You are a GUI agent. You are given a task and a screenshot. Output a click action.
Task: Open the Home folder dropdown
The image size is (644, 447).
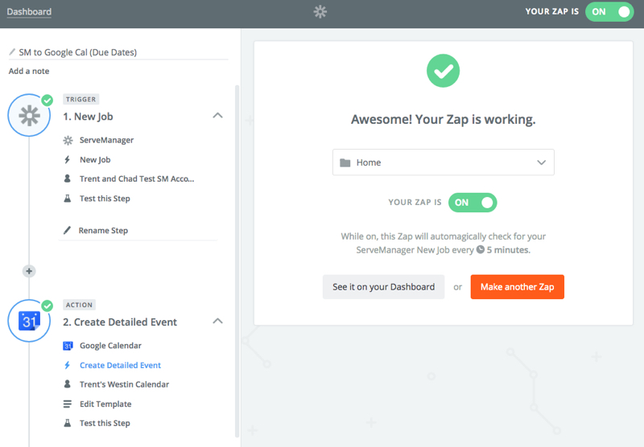pos(443,162)
